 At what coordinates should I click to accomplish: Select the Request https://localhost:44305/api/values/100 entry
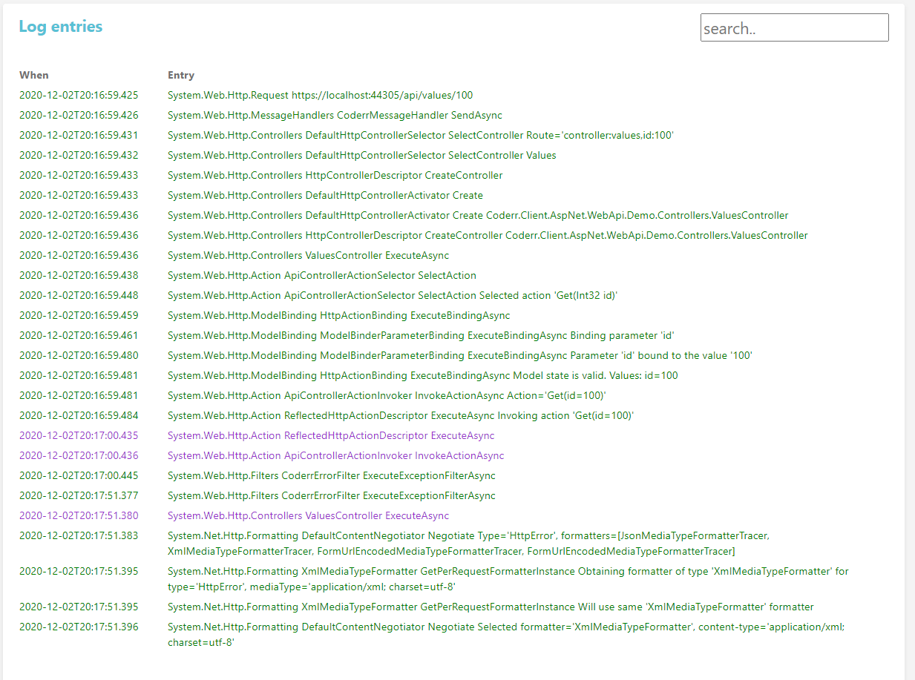tap(320, 95)
